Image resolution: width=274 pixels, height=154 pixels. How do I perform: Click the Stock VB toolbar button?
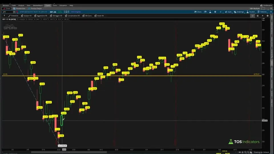coord(99,16)
